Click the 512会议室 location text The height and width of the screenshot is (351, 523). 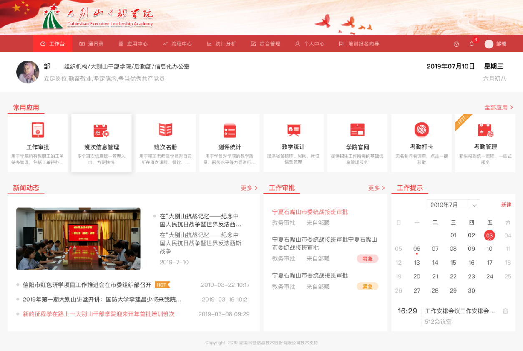click(x=438, y=322)
